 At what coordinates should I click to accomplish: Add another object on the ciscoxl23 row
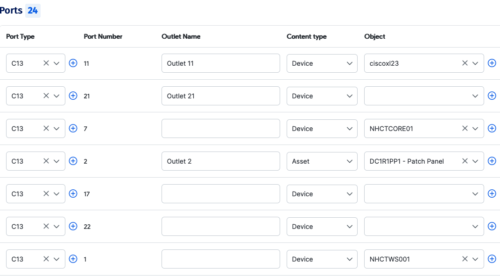click(x=492, y=63)
